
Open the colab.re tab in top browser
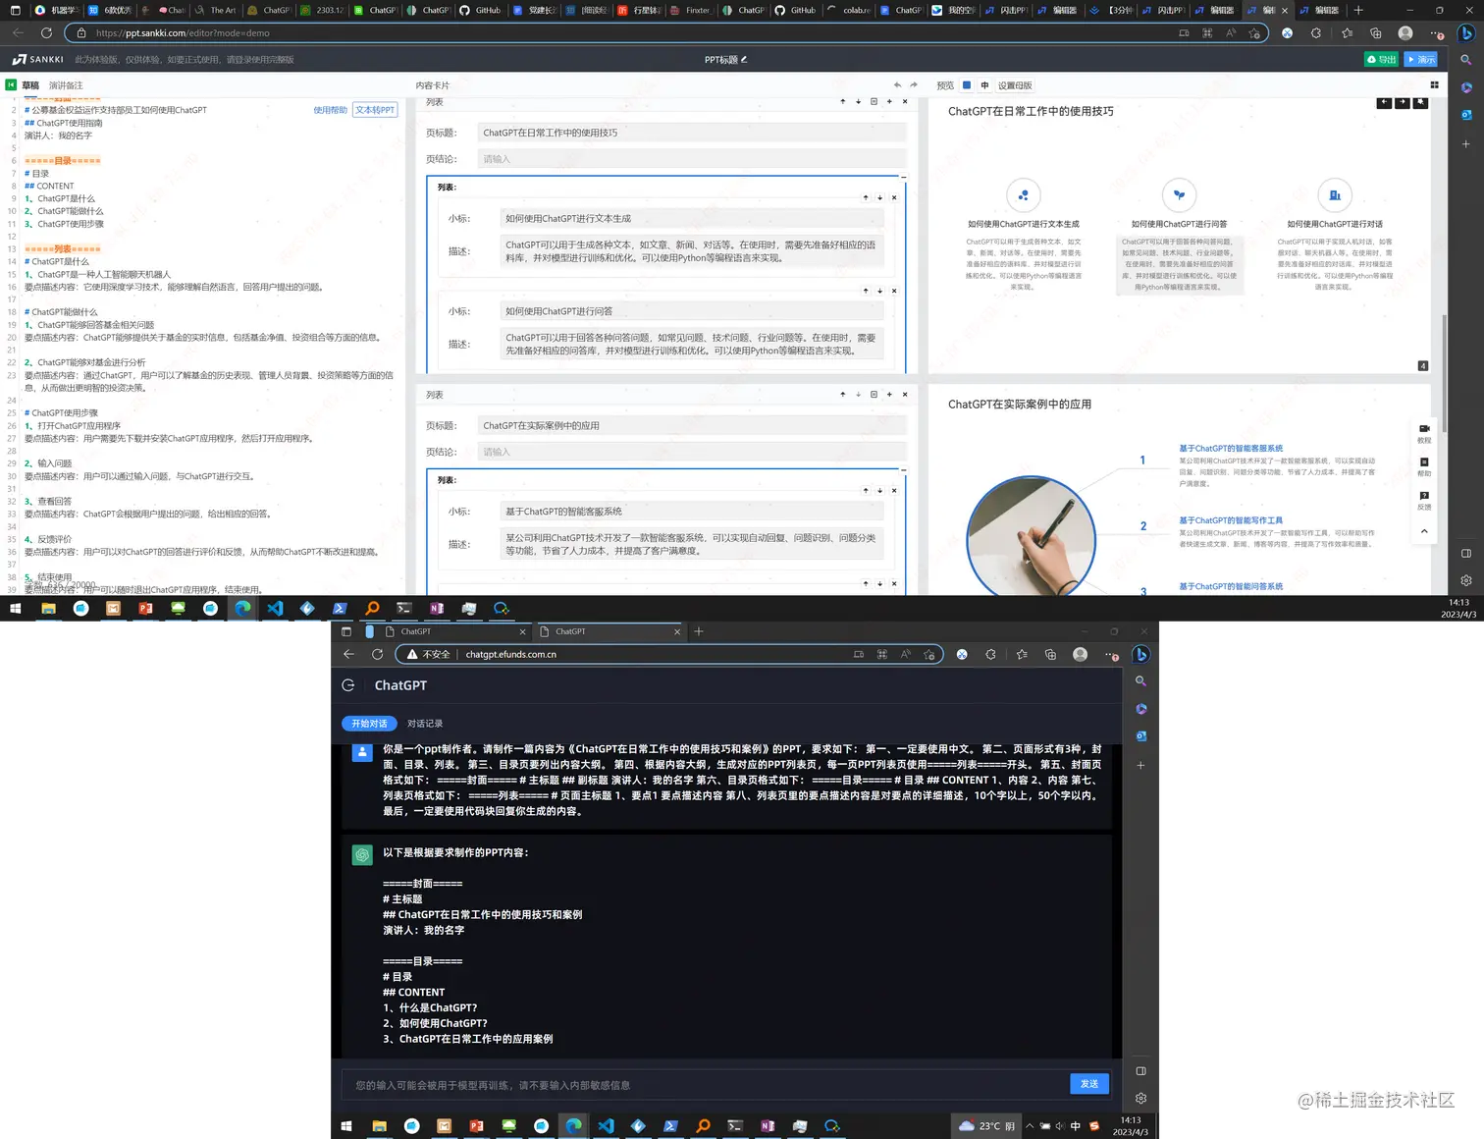850,10
